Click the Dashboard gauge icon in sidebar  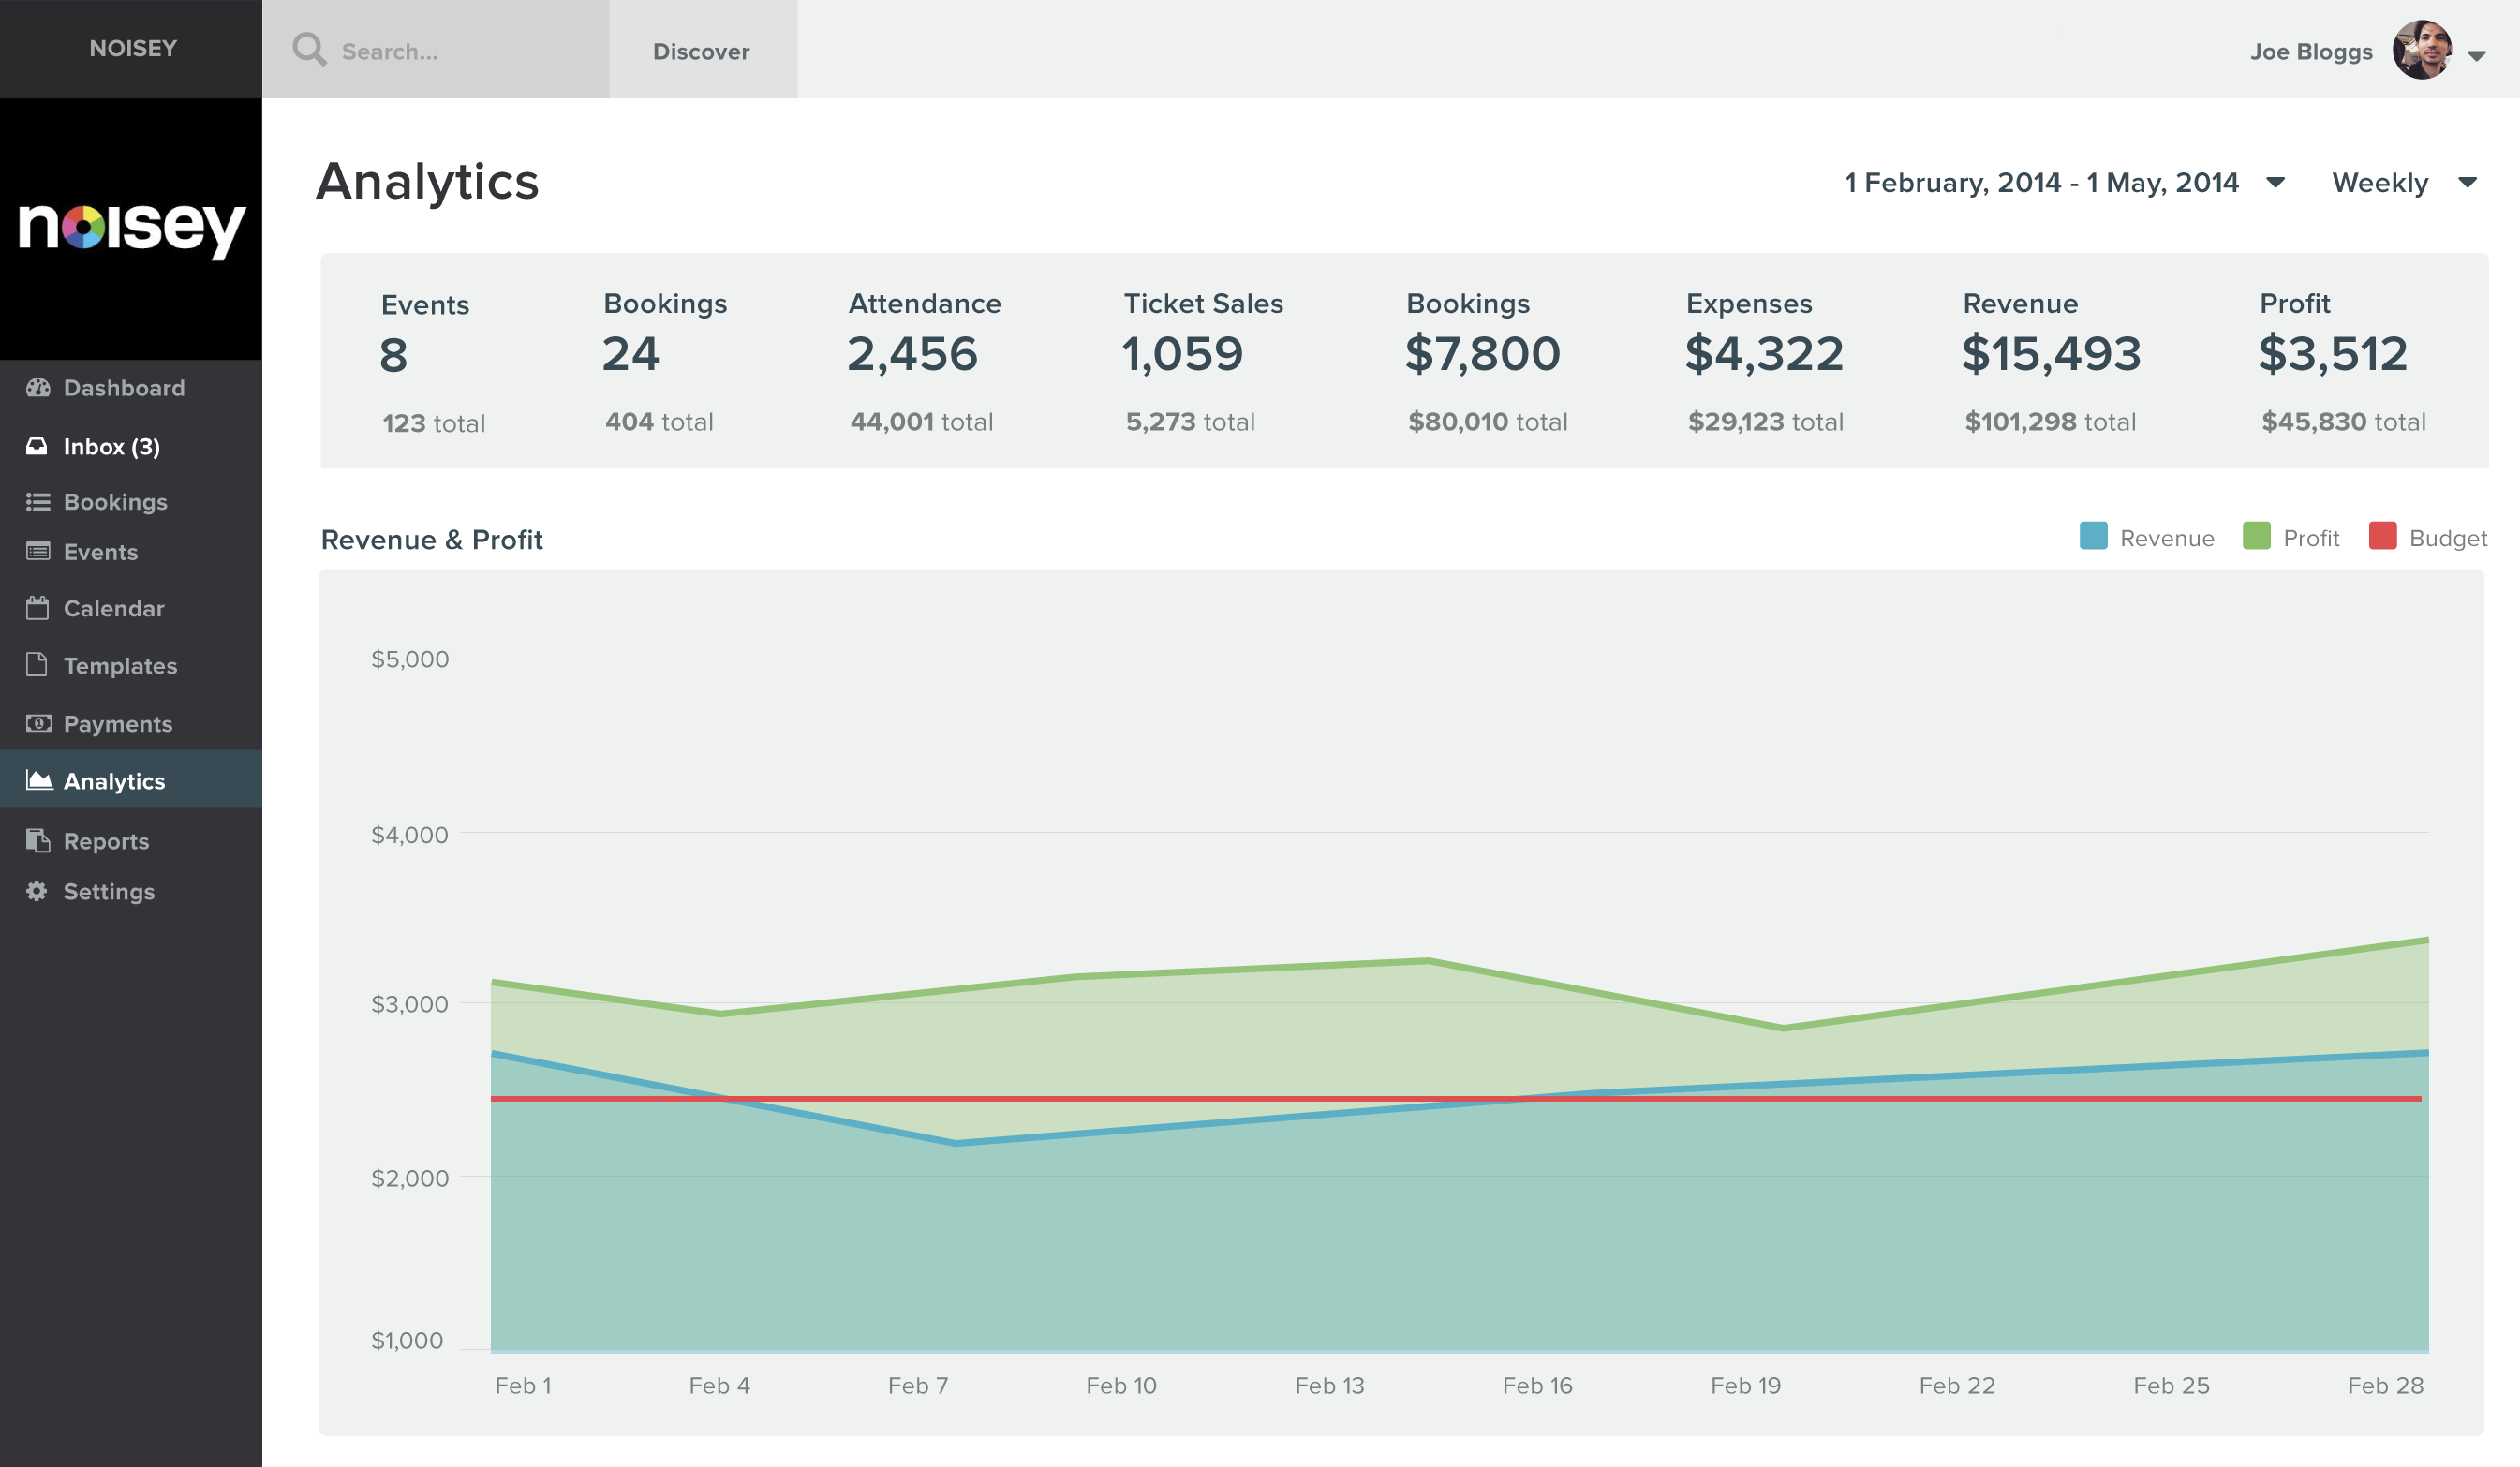[x=38, y=388]
